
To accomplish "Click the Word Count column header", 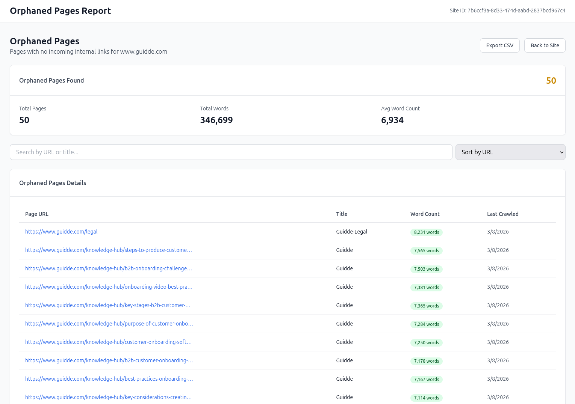I will (425, 214).
